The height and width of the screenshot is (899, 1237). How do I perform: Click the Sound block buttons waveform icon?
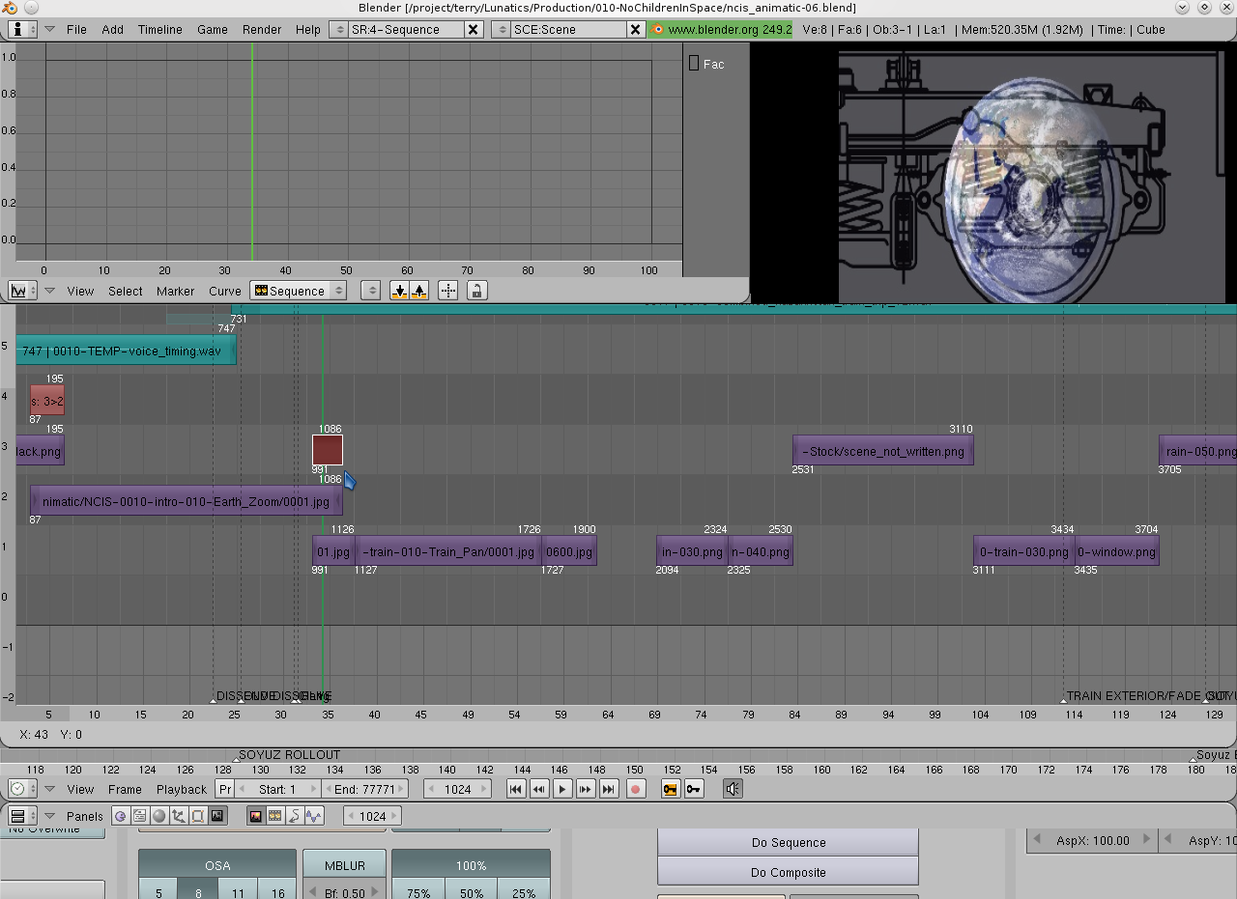tap(313, 816)
